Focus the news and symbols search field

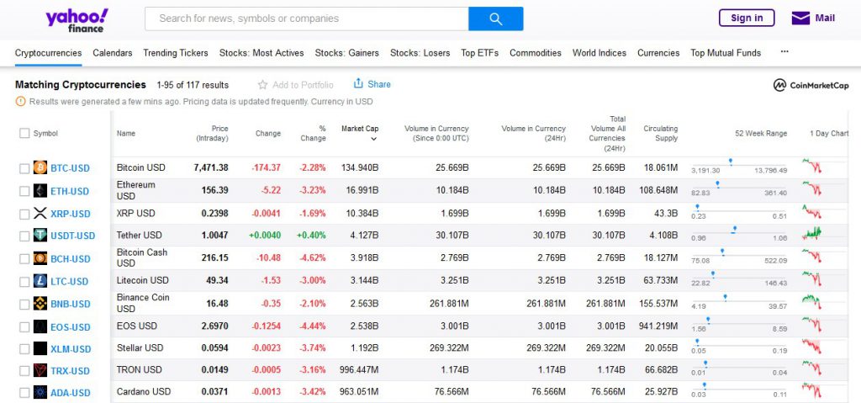[306, 19]
